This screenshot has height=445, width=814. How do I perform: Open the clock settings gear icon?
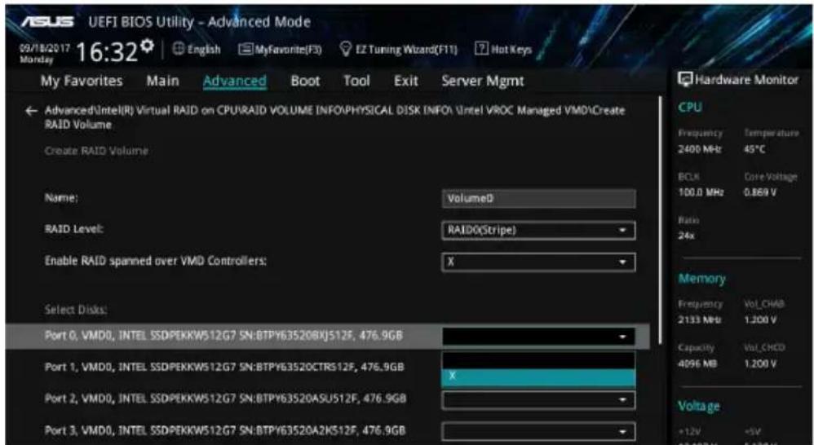pyautogui.click(x=148, y=46)
